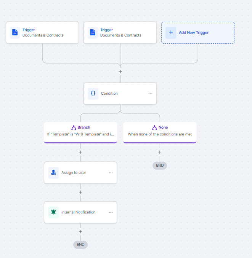Click "Documents & Contracts" on the middle trigger

(x=120, y=35)
